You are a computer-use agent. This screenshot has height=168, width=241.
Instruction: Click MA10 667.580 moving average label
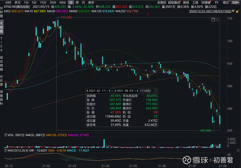(36, 11)
